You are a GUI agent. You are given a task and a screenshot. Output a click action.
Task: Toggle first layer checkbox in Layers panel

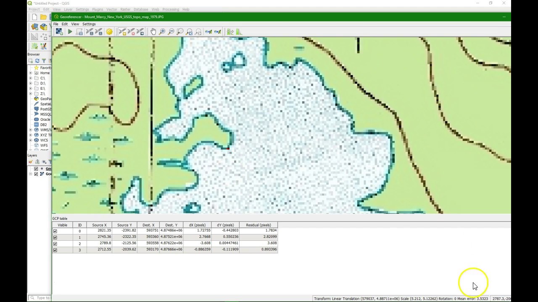click(36, 169)
